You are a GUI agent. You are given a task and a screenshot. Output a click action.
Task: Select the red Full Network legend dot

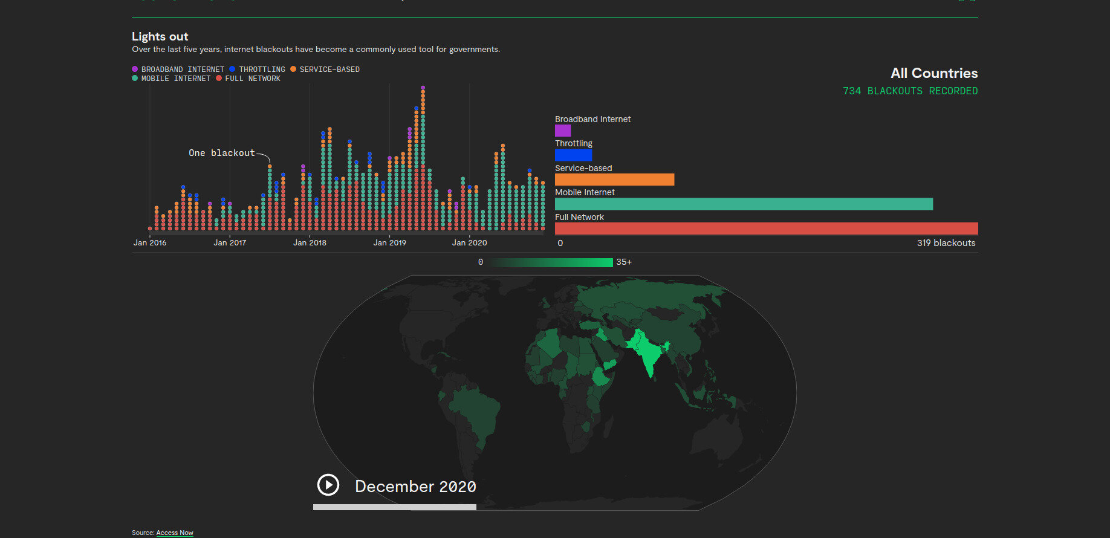click(219, 79)
